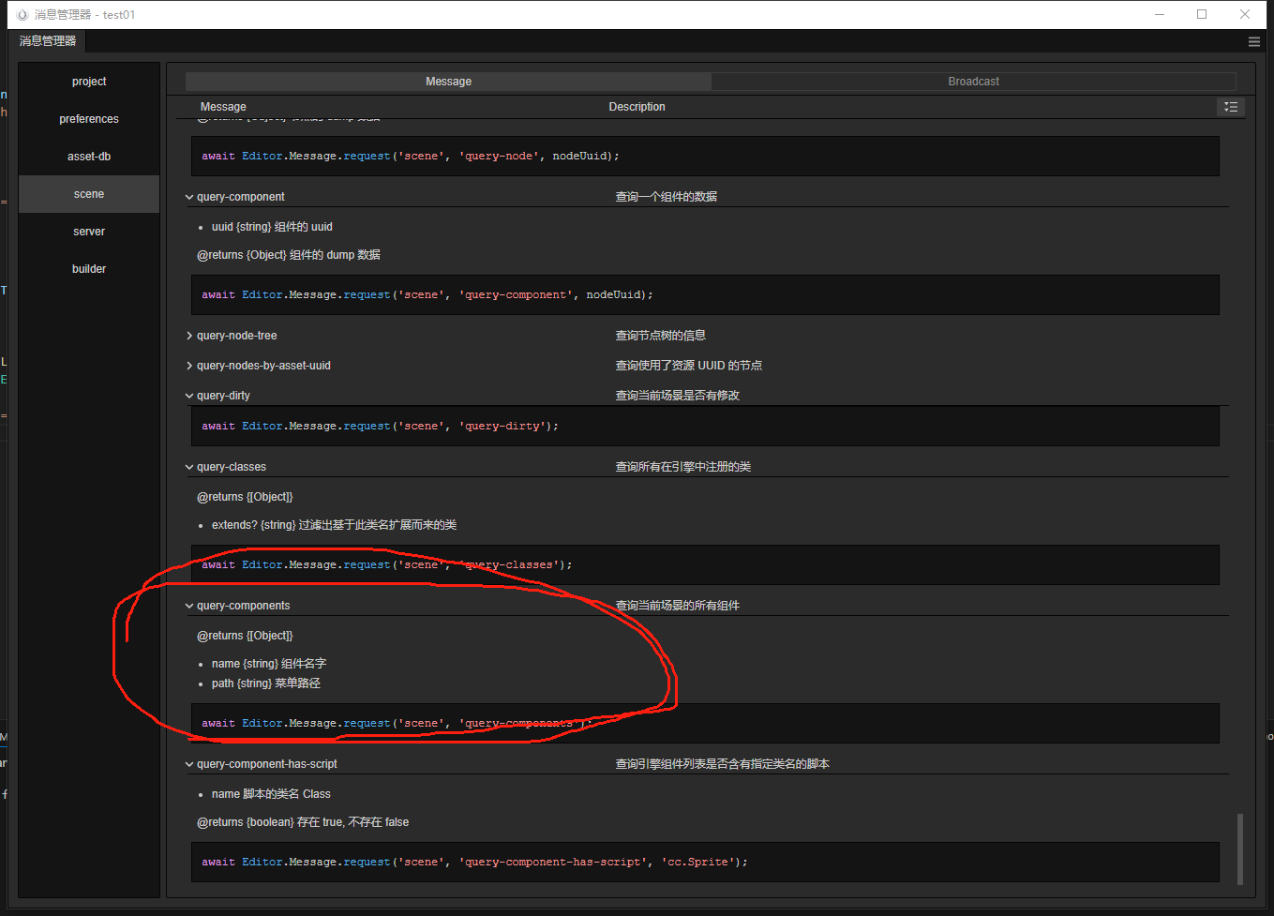Click the query-components code snippet
Image resolution: width=1274 pixels, height=916 pixels.
(705, 723)
